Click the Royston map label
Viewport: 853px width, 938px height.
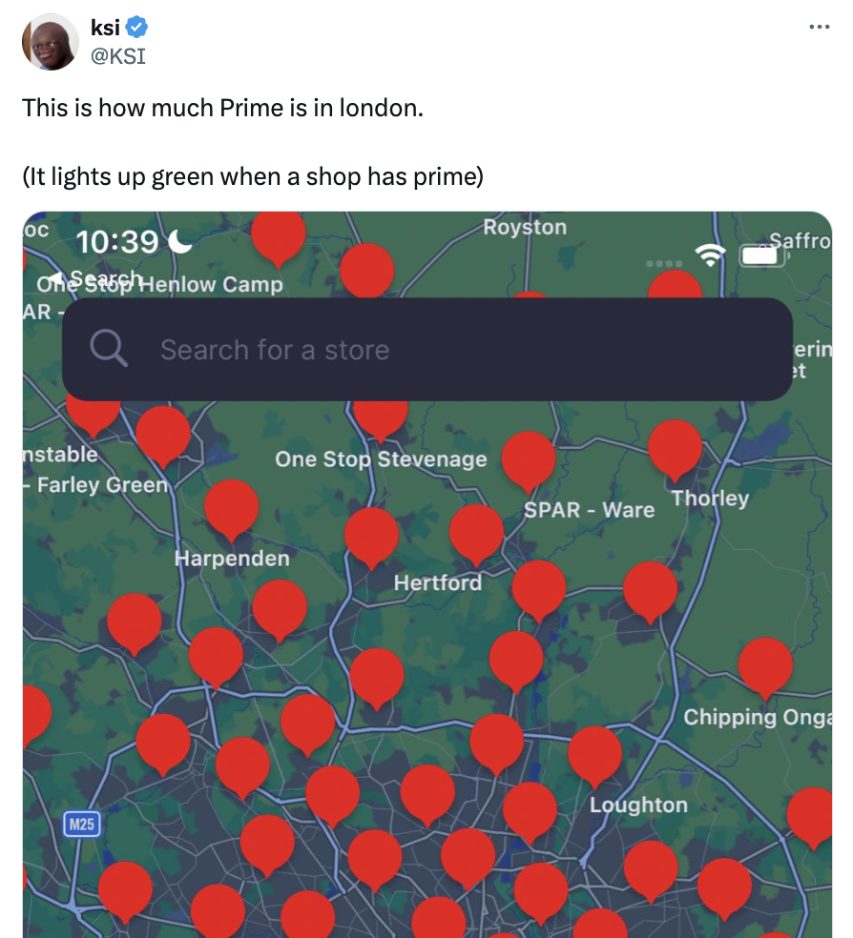click(x=525, y=227)
